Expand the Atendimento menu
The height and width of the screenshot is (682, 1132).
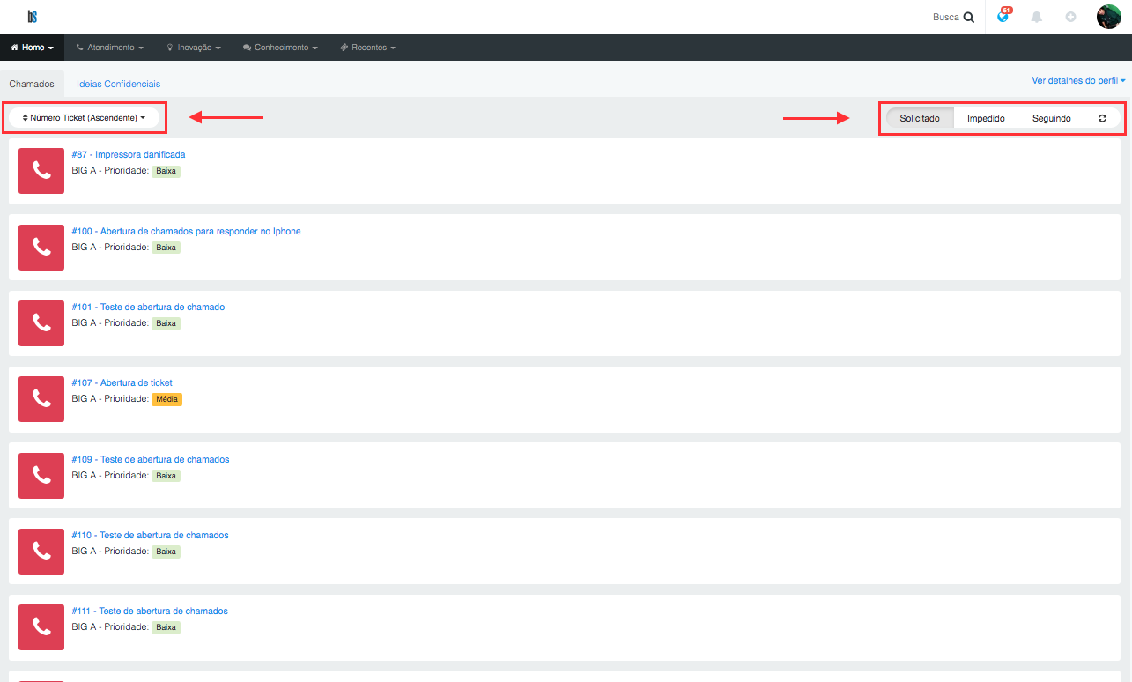[x=109, y=48]
